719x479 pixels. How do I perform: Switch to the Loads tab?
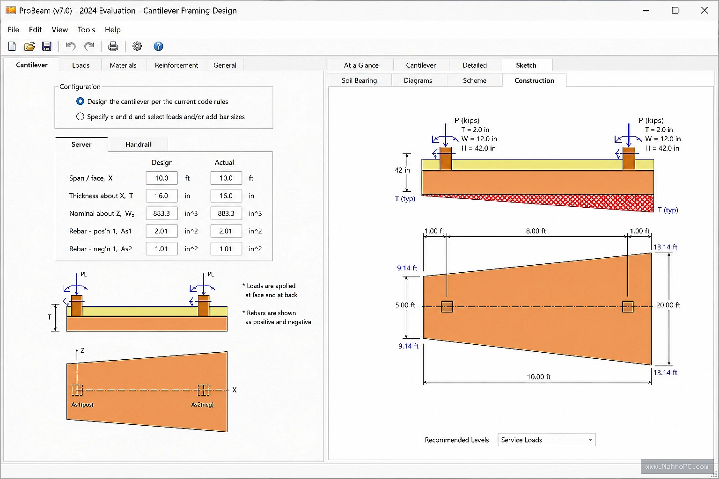81,65
